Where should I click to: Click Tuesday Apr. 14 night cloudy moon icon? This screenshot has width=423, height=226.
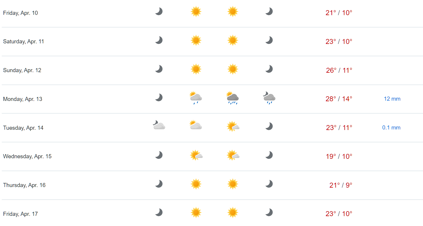coord(159,125)
